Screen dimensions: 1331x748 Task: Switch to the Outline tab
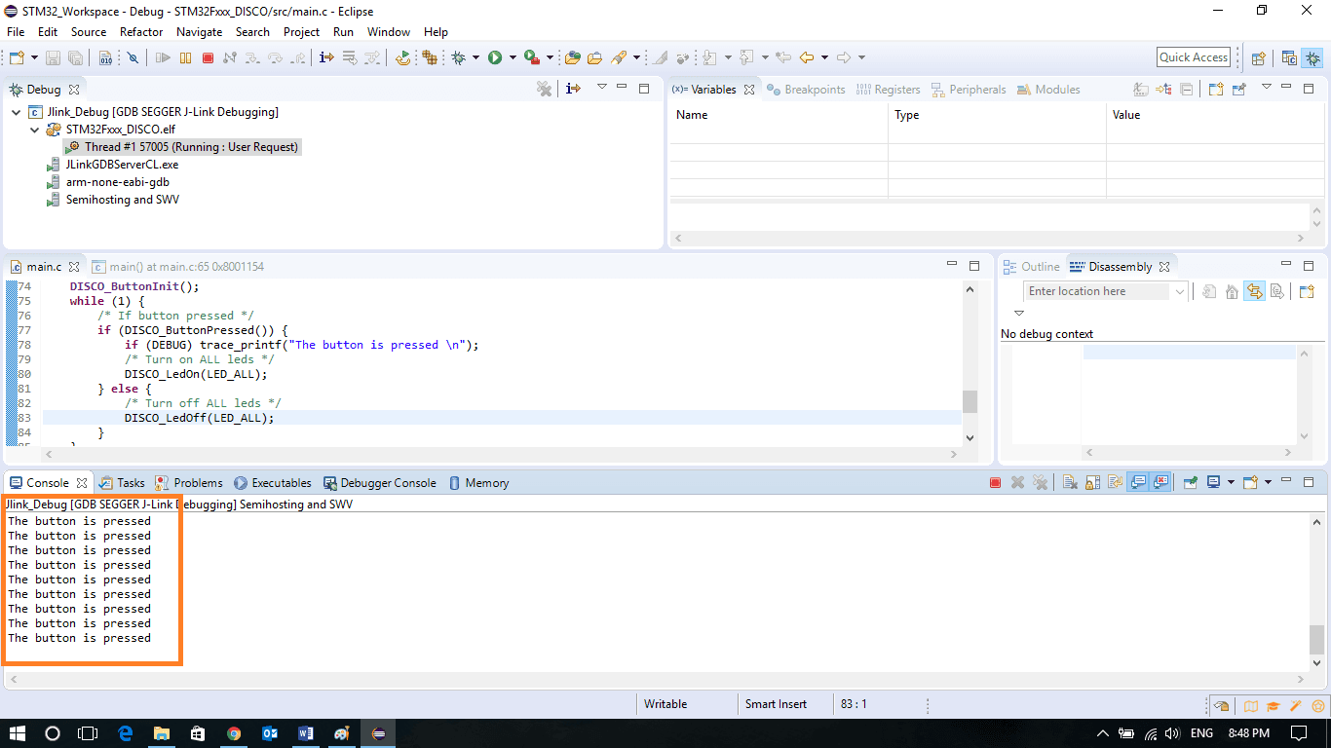pyautogui.click(x=1031, y=267)
